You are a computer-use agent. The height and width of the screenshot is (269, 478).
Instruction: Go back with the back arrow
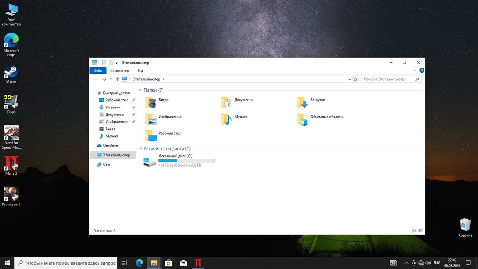(96, 79)
